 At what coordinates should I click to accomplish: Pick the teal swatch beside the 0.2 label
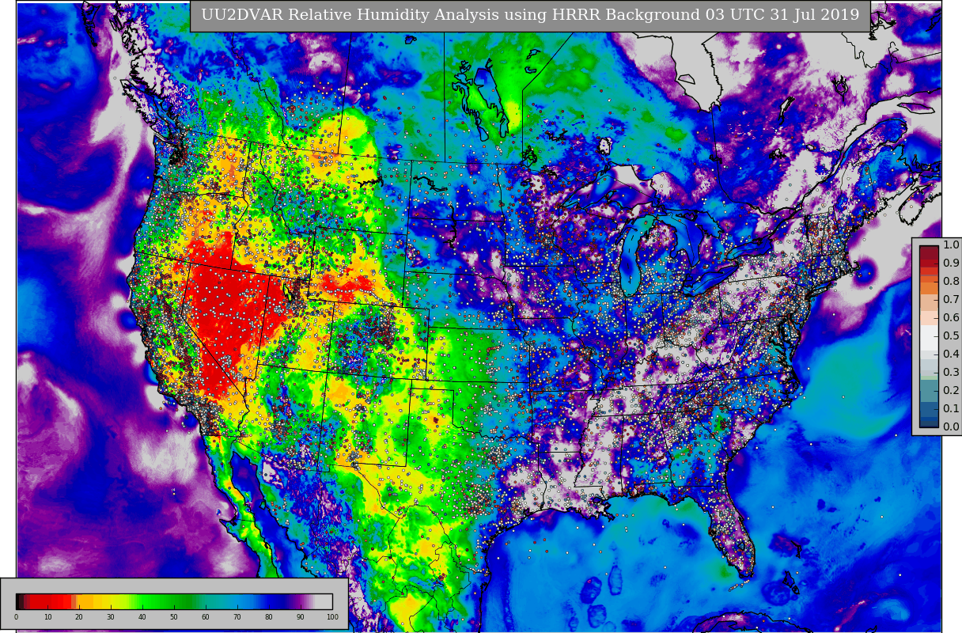click(929, 389)
